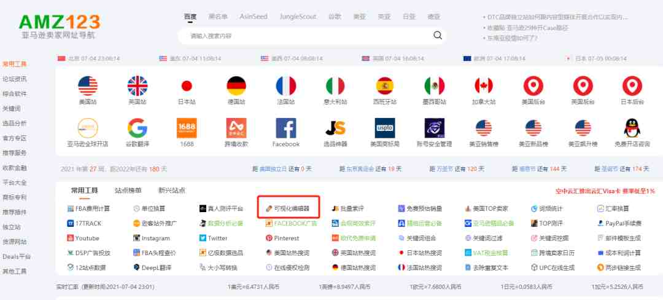Open the 亚马逊全球开店 icon
The image size is (663, 300).
coord(88,128)
